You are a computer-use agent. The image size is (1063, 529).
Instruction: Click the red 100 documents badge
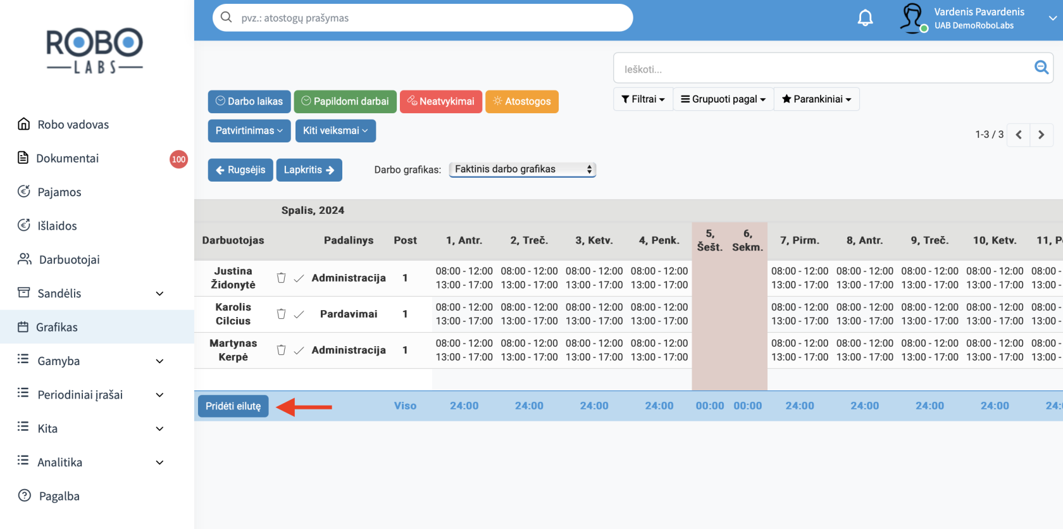point(178,159)
